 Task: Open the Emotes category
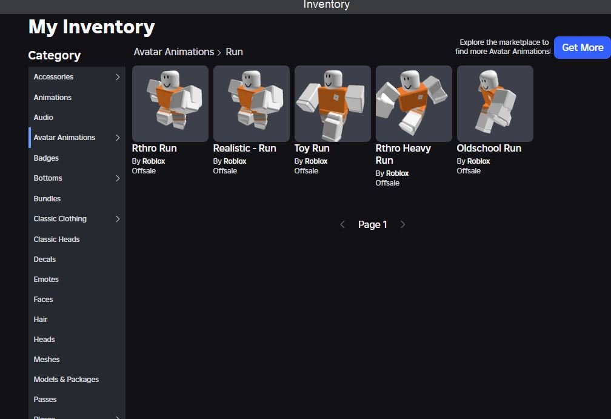(x=46, y=280)
